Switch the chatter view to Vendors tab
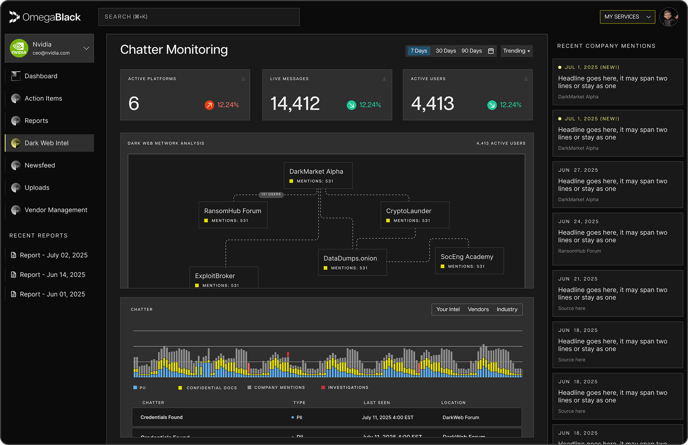The height and width of the screenshot is (445, 688). [x=478, y=309]
